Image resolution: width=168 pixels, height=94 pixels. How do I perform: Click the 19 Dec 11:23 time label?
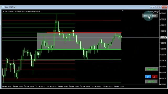click(119, 86)
